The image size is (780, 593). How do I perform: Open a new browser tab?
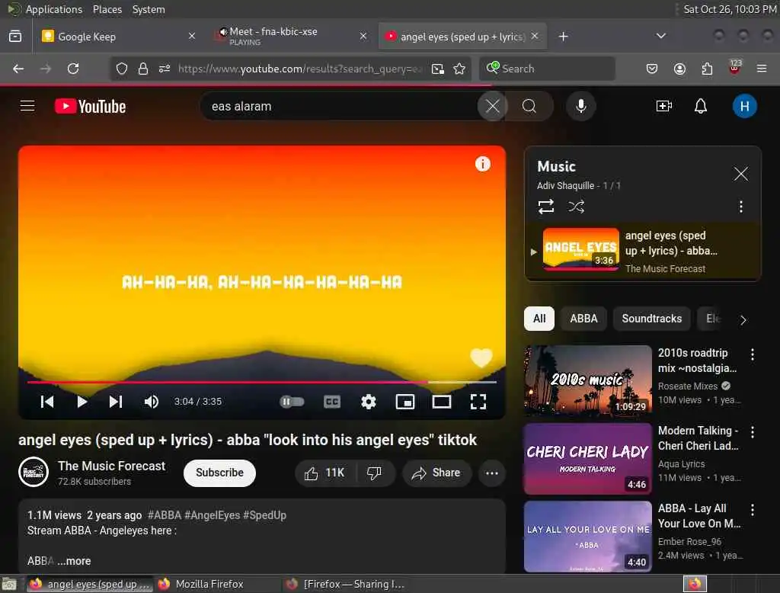(x=563, y=37)
